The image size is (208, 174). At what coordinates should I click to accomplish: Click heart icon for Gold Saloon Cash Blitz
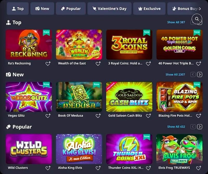tap(148, 116)
